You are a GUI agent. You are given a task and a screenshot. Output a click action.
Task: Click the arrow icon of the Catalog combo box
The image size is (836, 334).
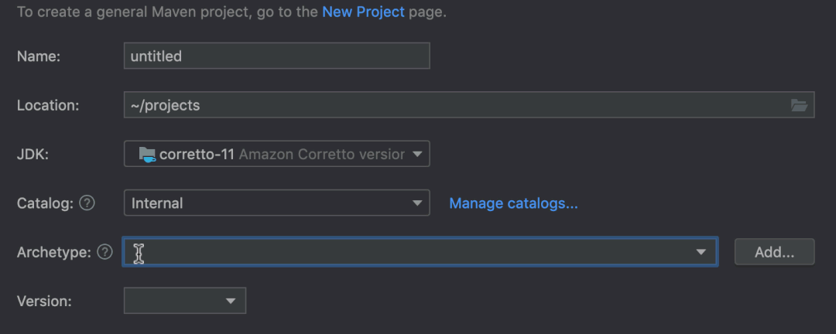(417, 203)
